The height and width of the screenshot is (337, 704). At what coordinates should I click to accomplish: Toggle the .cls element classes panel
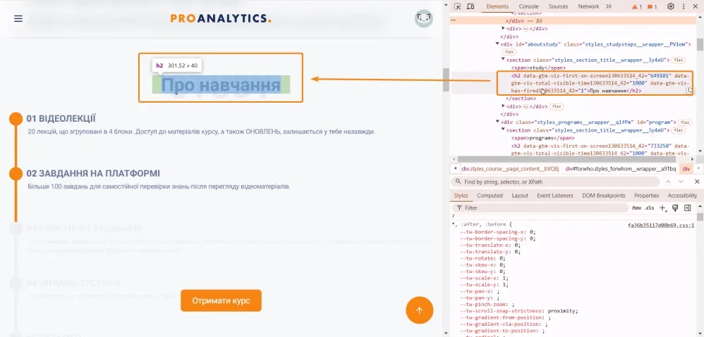point(649,208)
